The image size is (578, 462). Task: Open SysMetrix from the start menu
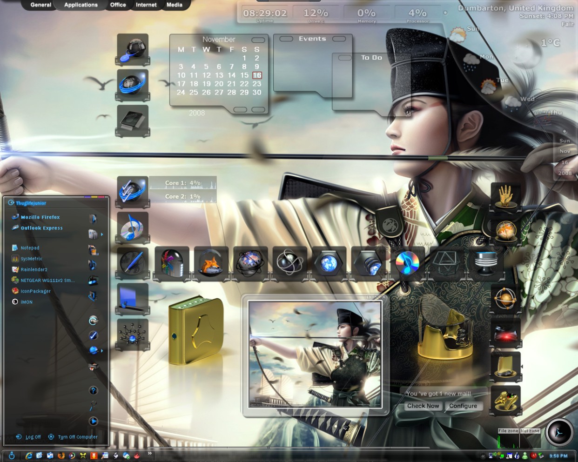point(27,259)
